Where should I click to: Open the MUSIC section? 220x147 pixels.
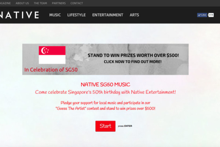click(55, 15)
